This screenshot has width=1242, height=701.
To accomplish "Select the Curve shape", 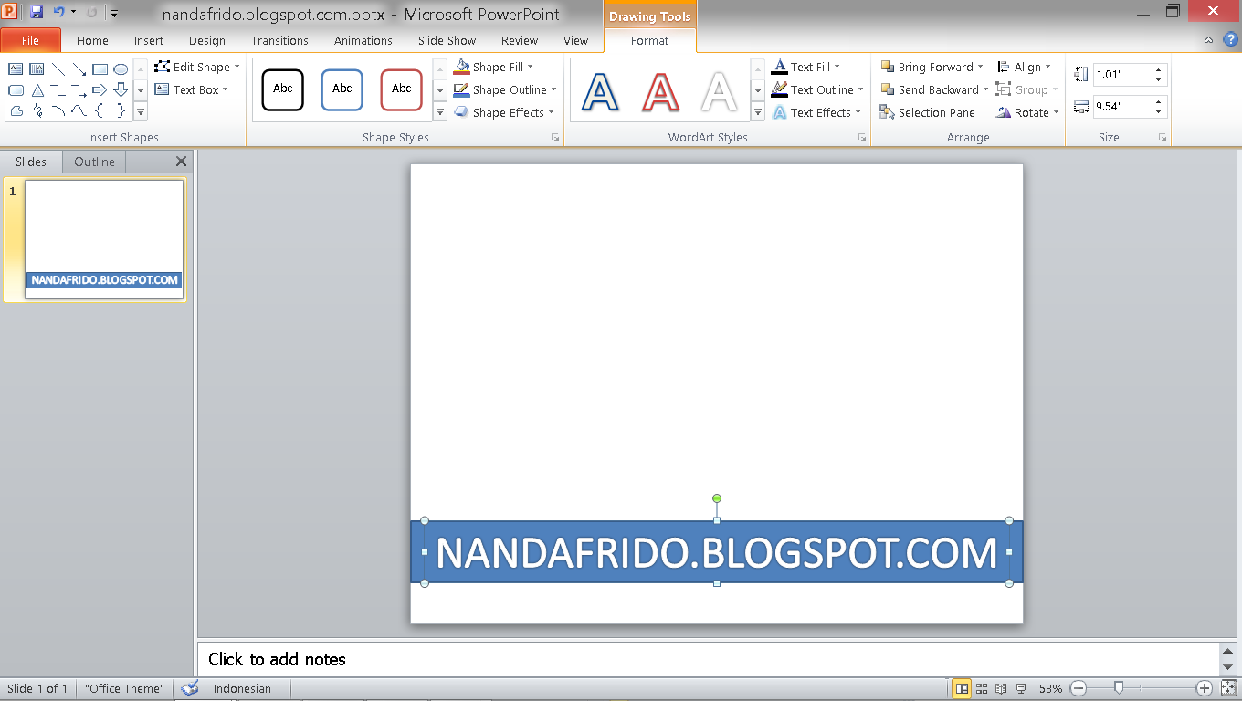I will pyautogui.click(x=79, y=111).
